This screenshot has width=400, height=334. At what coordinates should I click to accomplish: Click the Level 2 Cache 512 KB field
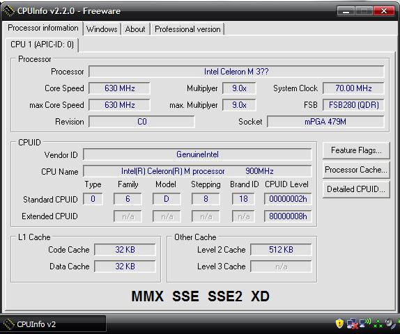click(281, 250)
